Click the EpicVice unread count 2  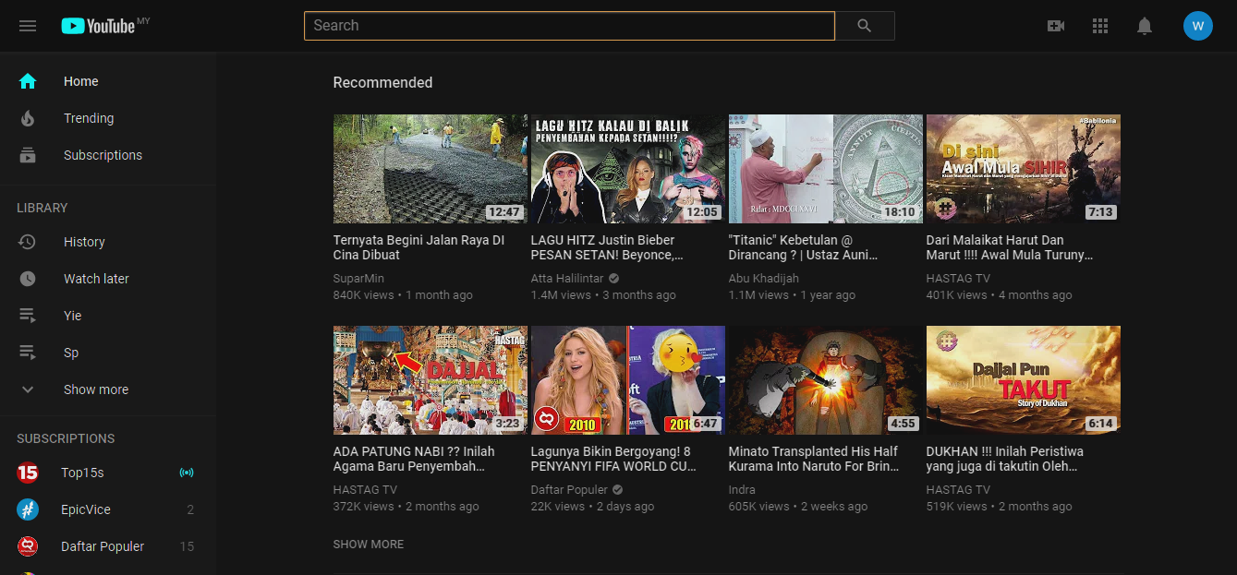pos(190,509)
